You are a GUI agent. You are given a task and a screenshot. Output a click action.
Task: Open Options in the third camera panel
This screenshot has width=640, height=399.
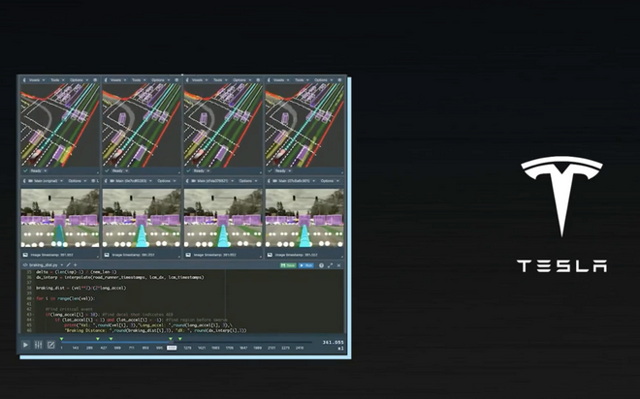247,181
